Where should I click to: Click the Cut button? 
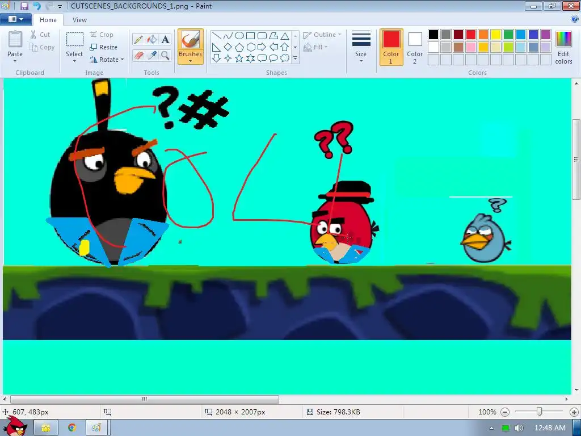click(x=40, y=35)
